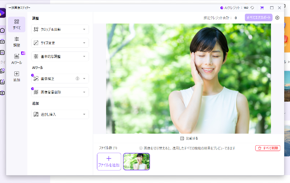
Task: Switch to the 調整 sidebar tab
Action: [x=17, y=41]
